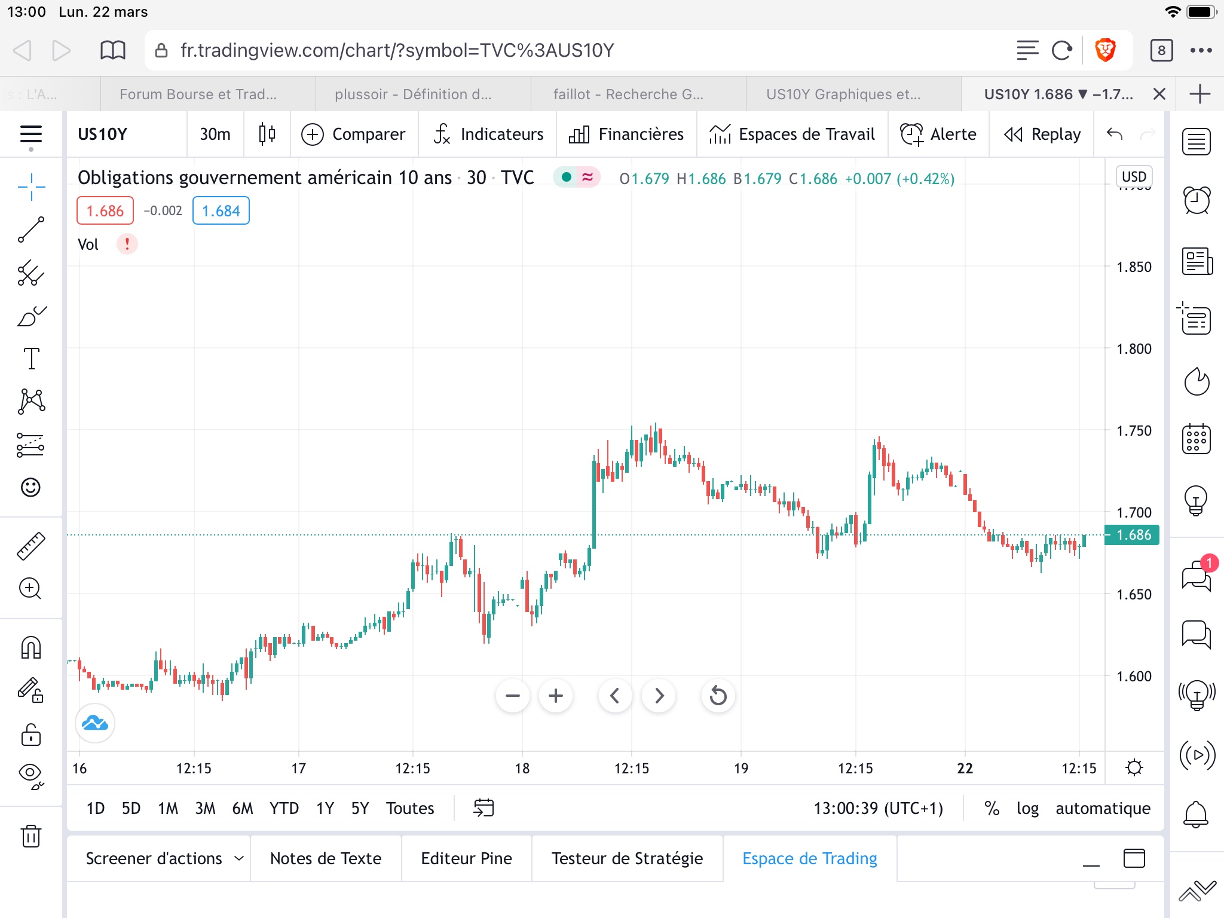Image resolution: width=1224 pixels, height=918 pixels.
Task: Click the chart zoom in plus button
Action: tap(555, 696)
